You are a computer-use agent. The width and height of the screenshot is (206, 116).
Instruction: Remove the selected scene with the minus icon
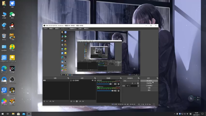[47, 101]
